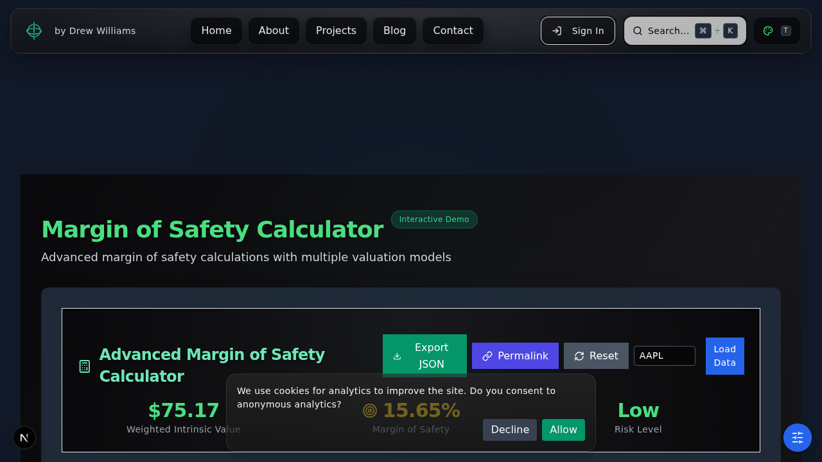The height and width of the screenshot is (462, 822).
Task: Go to the Home page
Action: click(216, 31)
